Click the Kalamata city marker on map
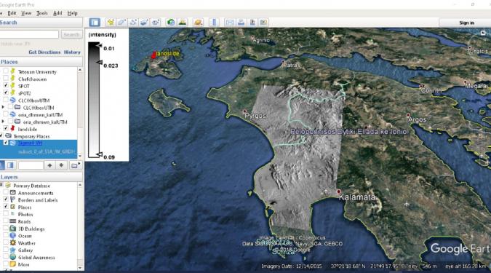Image resolution: width=491 pixels, height=273 pixels. pos(338,191)
